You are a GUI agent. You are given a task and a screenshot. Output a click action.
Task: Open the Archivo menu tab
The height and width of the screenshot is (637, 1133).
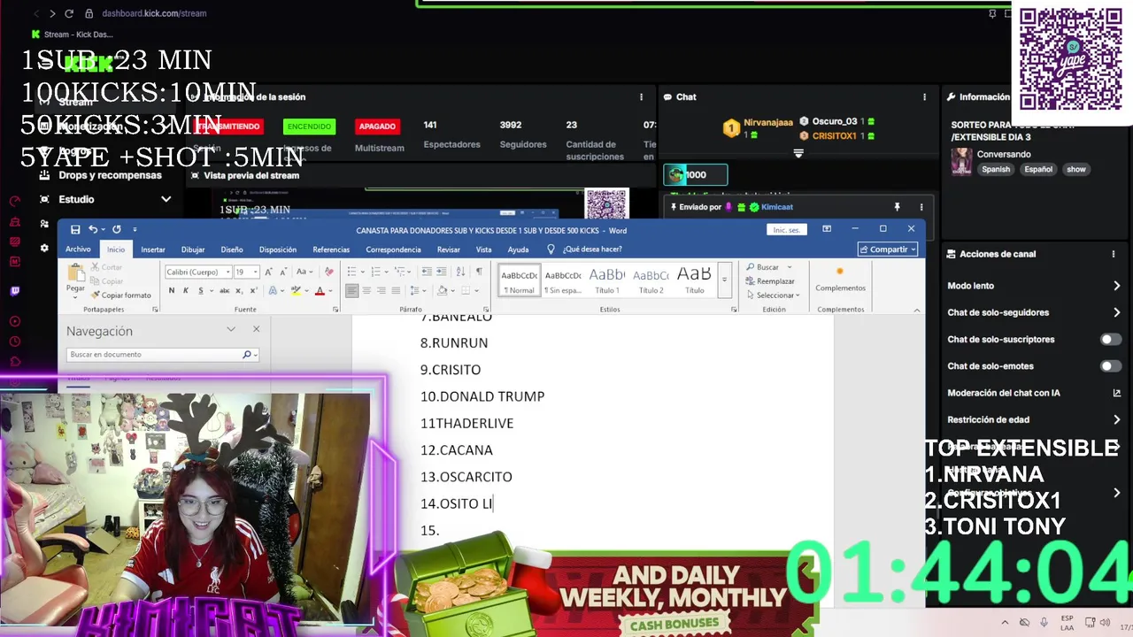point(78,249)
